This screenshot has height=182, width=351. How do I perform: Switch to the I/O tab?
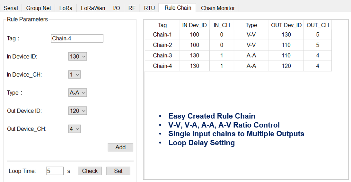pos(116,8)
